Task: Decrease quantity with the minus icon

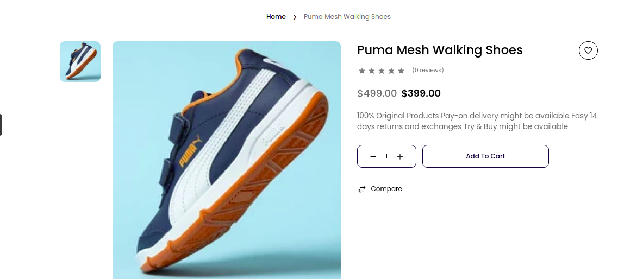Action: 373,156
